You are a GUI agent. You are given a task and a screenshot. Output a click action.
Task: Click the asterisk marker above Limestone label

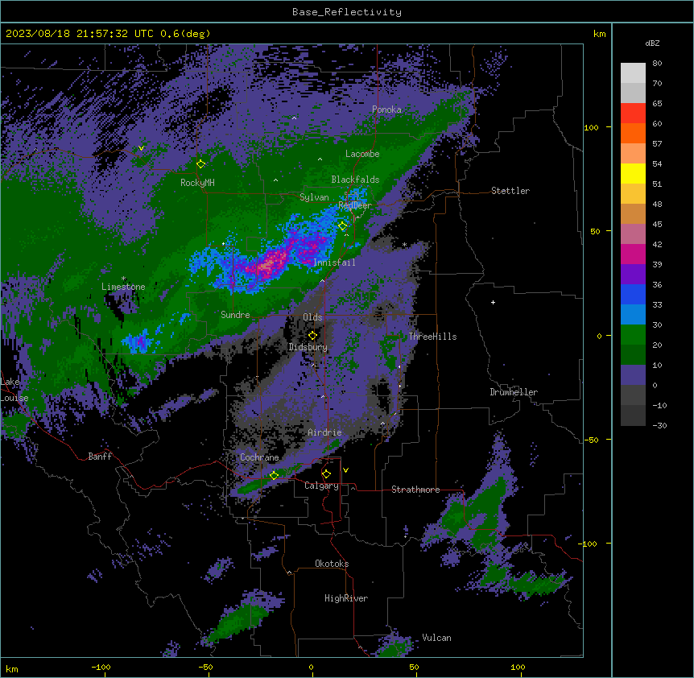(x=123, y=279)
